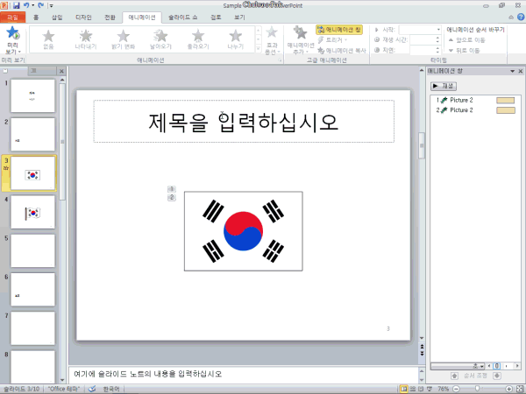Click animation marker 2 beside the flag
This screenshot has height=394, width=526.
172,197
